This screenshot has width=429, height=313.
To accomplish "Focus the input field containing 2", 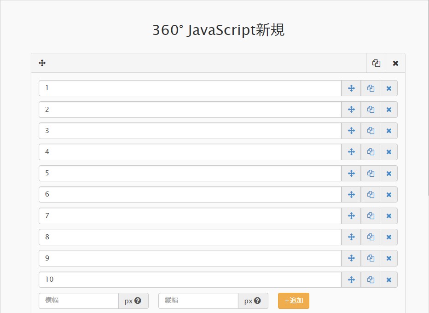I will tap(190, 110).
